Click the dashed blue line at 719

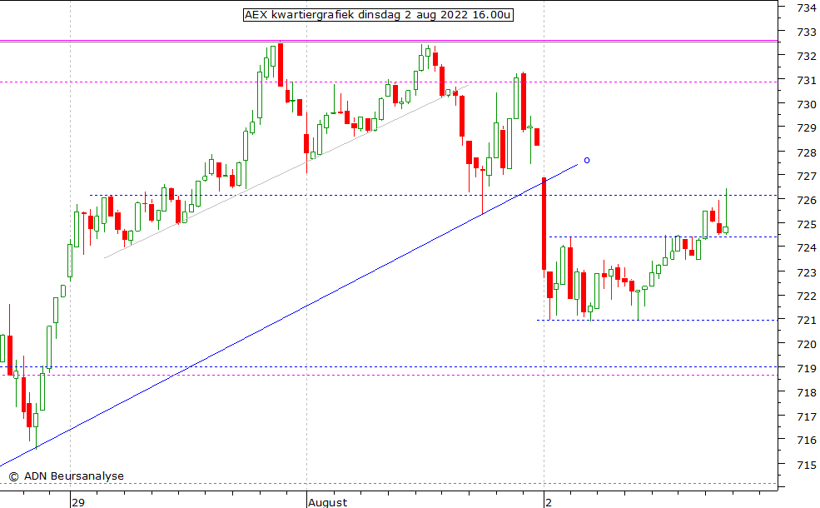pyautogui.click(x=416, y=366)
